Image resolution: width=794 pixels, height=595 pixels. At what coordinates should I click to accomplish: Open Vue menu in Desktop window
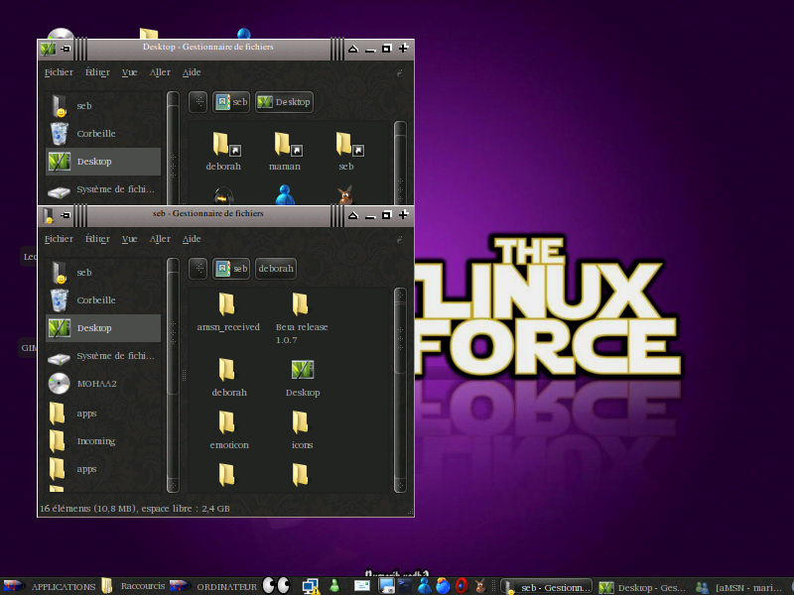click(130, 72)
